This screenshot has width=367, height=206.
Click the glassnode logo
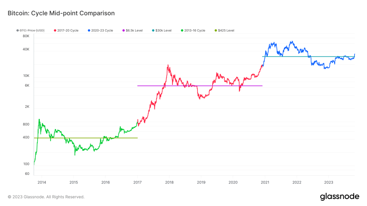(x=339, y=196)
